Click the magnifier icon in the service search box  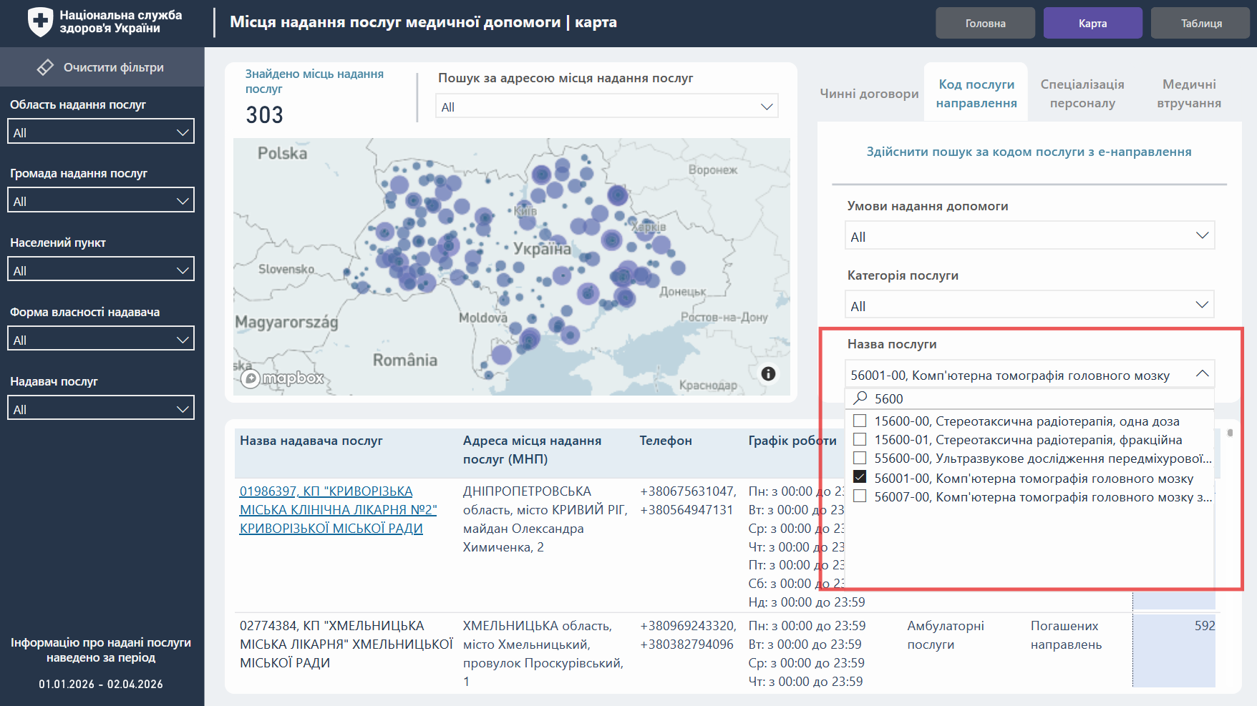click(860, 398)
